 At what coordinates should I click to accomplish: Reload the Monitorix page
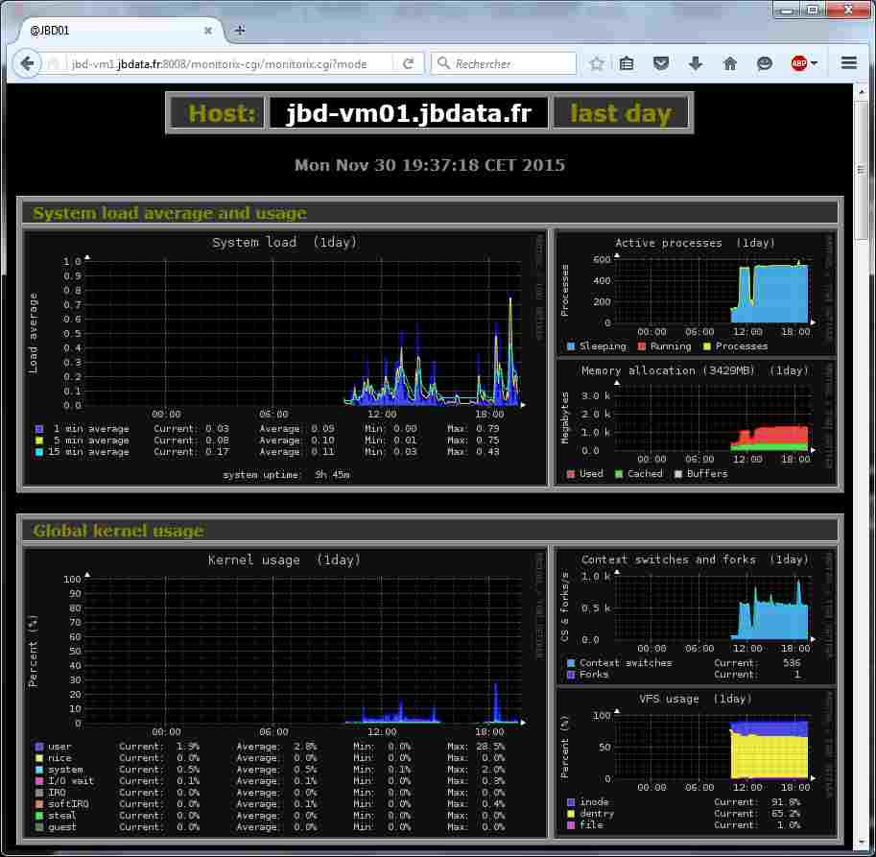coord(408,64)
